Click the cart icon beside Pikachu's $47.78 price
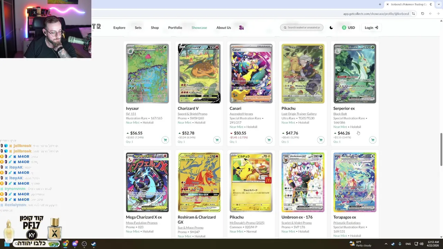Image resolution: width=443 pixels, height=249 pixels. [x=321, y=140]
